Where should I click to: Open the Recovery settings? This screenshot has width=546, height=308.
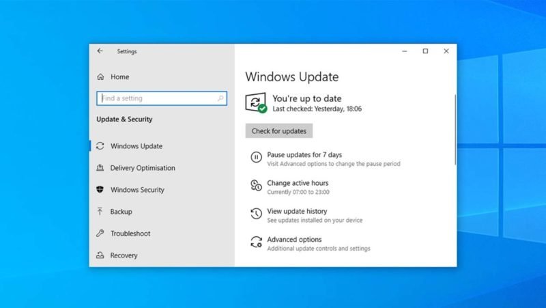124,255
